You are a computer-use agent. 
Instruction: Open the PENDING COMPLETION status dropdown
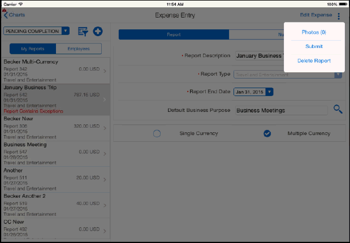coord(36,31)
